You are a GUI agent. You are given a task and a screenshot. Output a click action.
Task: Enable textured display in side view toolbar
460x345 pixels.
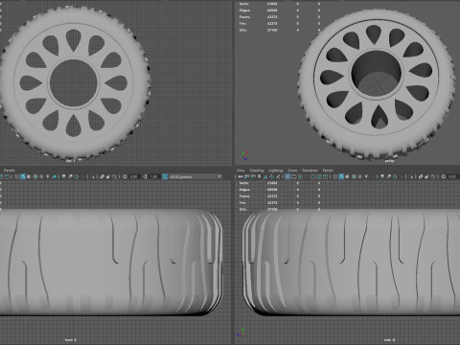(x=360, y=176)
